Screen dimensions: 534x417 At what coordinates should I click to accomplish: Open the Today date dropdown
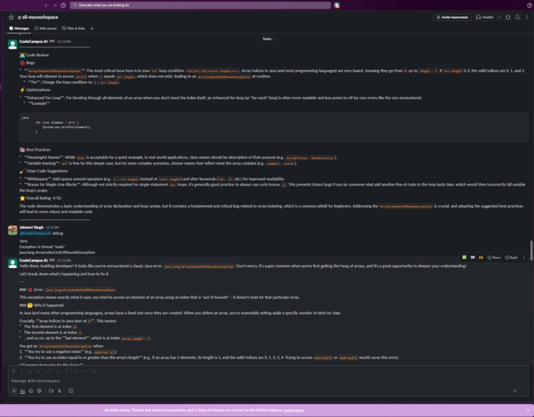point(268,39)
